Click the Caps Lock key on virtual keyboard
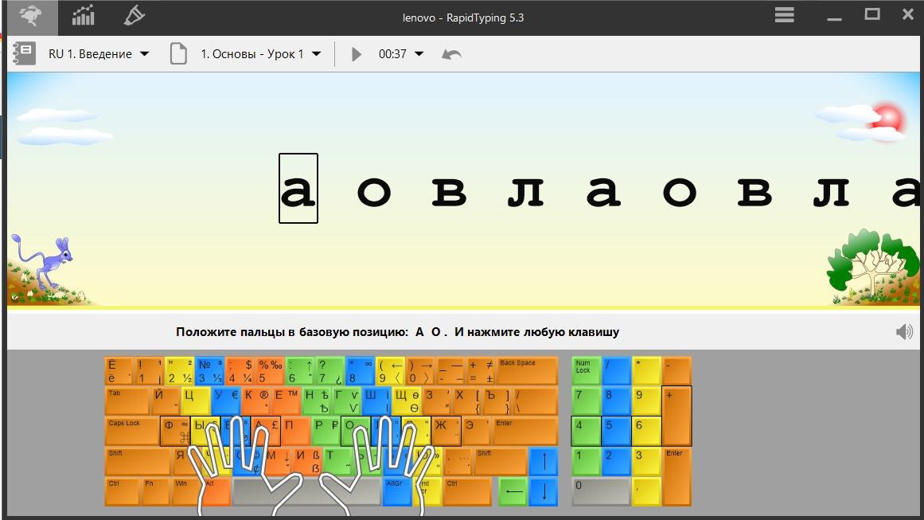Screen dimensions: 924x520 [131, 431]
